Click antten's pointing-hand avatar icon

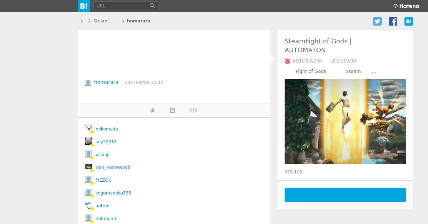click(x=88, y=205)
